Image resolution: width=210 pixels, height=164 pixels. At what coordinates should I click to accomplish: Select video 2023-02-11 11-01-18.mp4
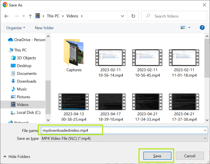point(184,63)
